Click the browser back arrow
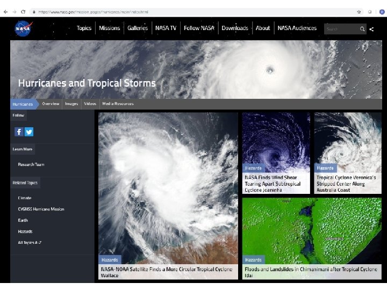This screenshot has height=290, width=387. click(x=5, y=12)
